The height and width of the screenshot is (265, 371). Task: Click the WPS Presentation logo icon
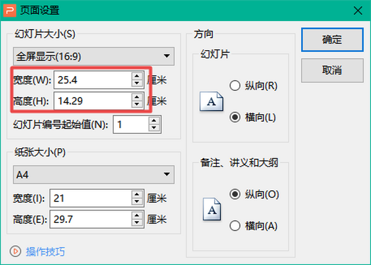click(10, 11)
